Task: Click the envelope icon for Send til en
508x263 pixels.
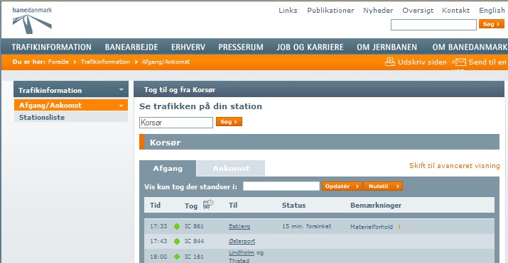Action: pos(460,62)
